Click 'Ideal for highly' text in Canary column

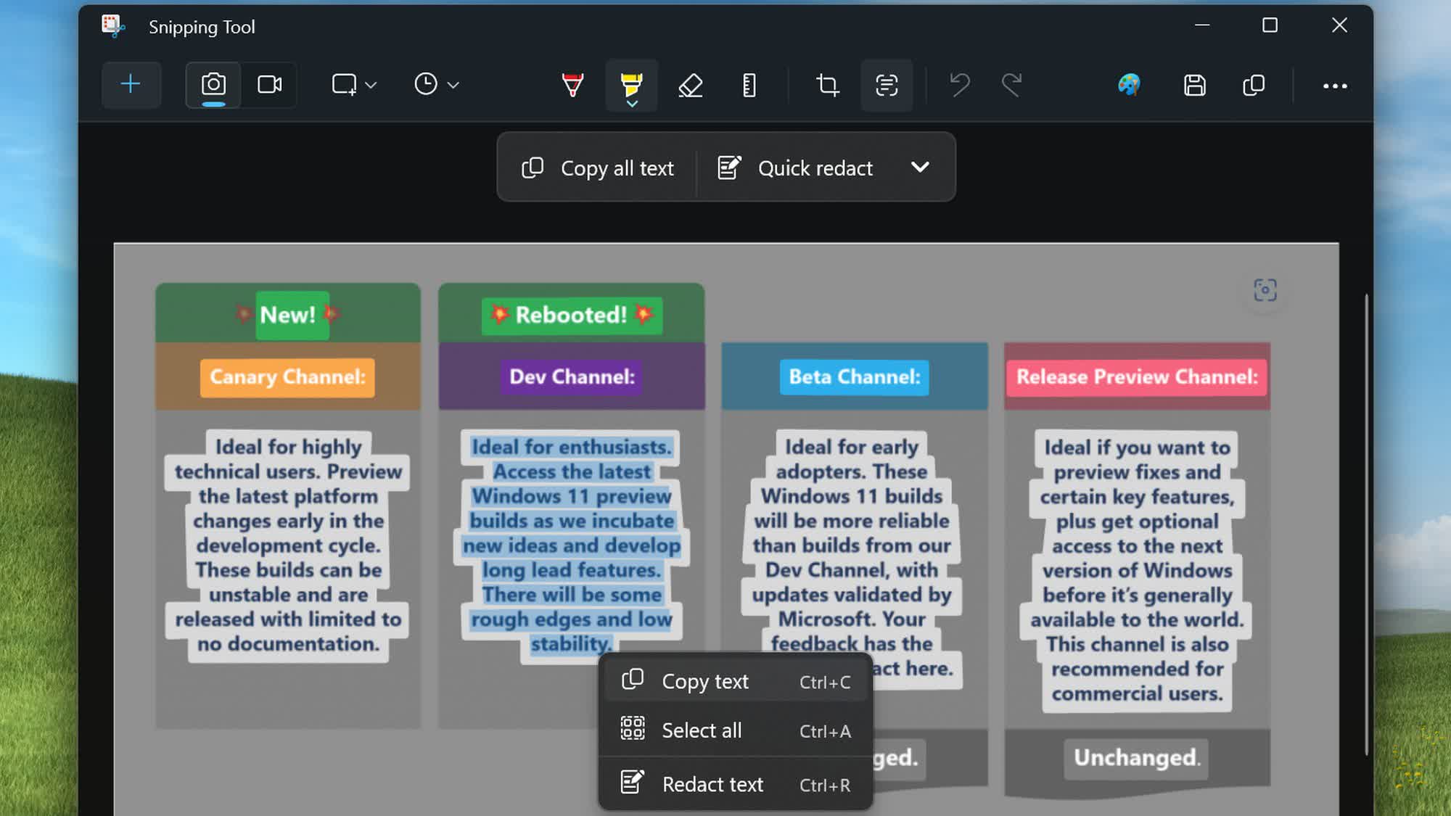pos(288,447)
